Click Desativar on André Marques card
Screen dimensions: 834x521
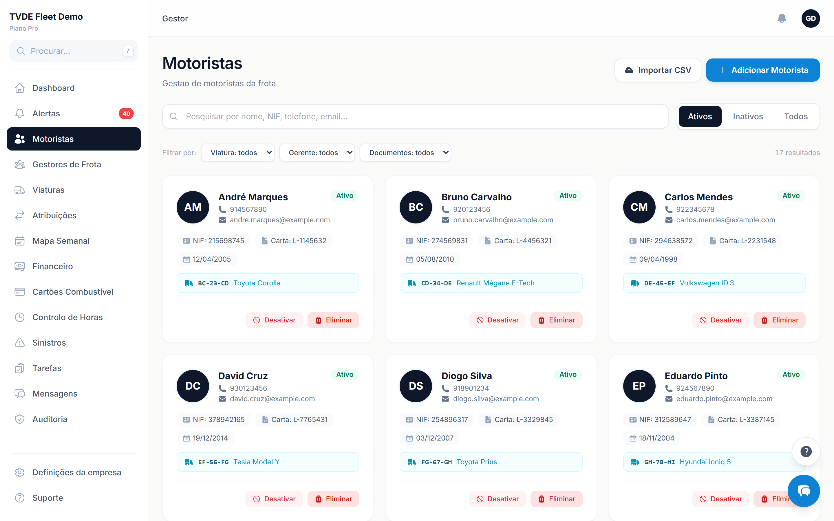(x=274, y=320)
